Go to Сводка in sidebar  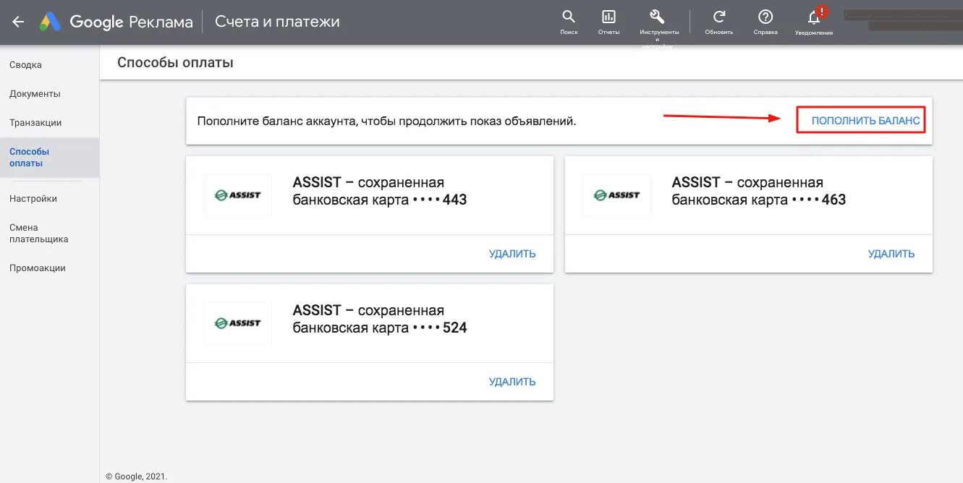coord(26,65)
